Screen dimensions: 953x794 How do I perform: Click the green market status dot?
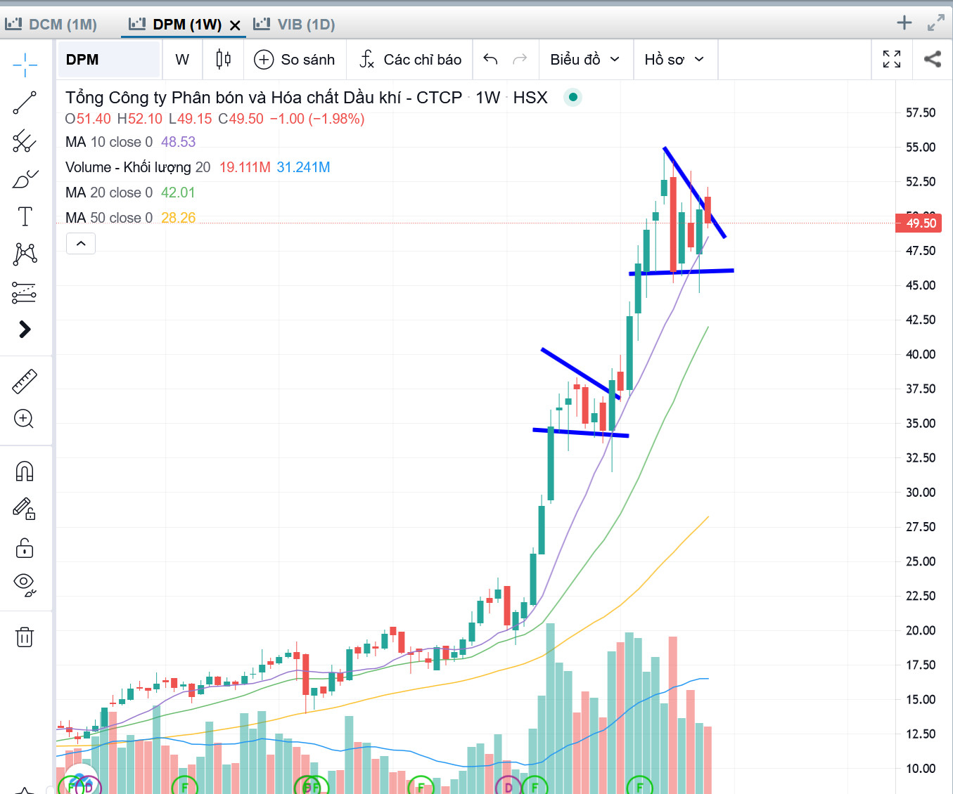click(573, 97)
